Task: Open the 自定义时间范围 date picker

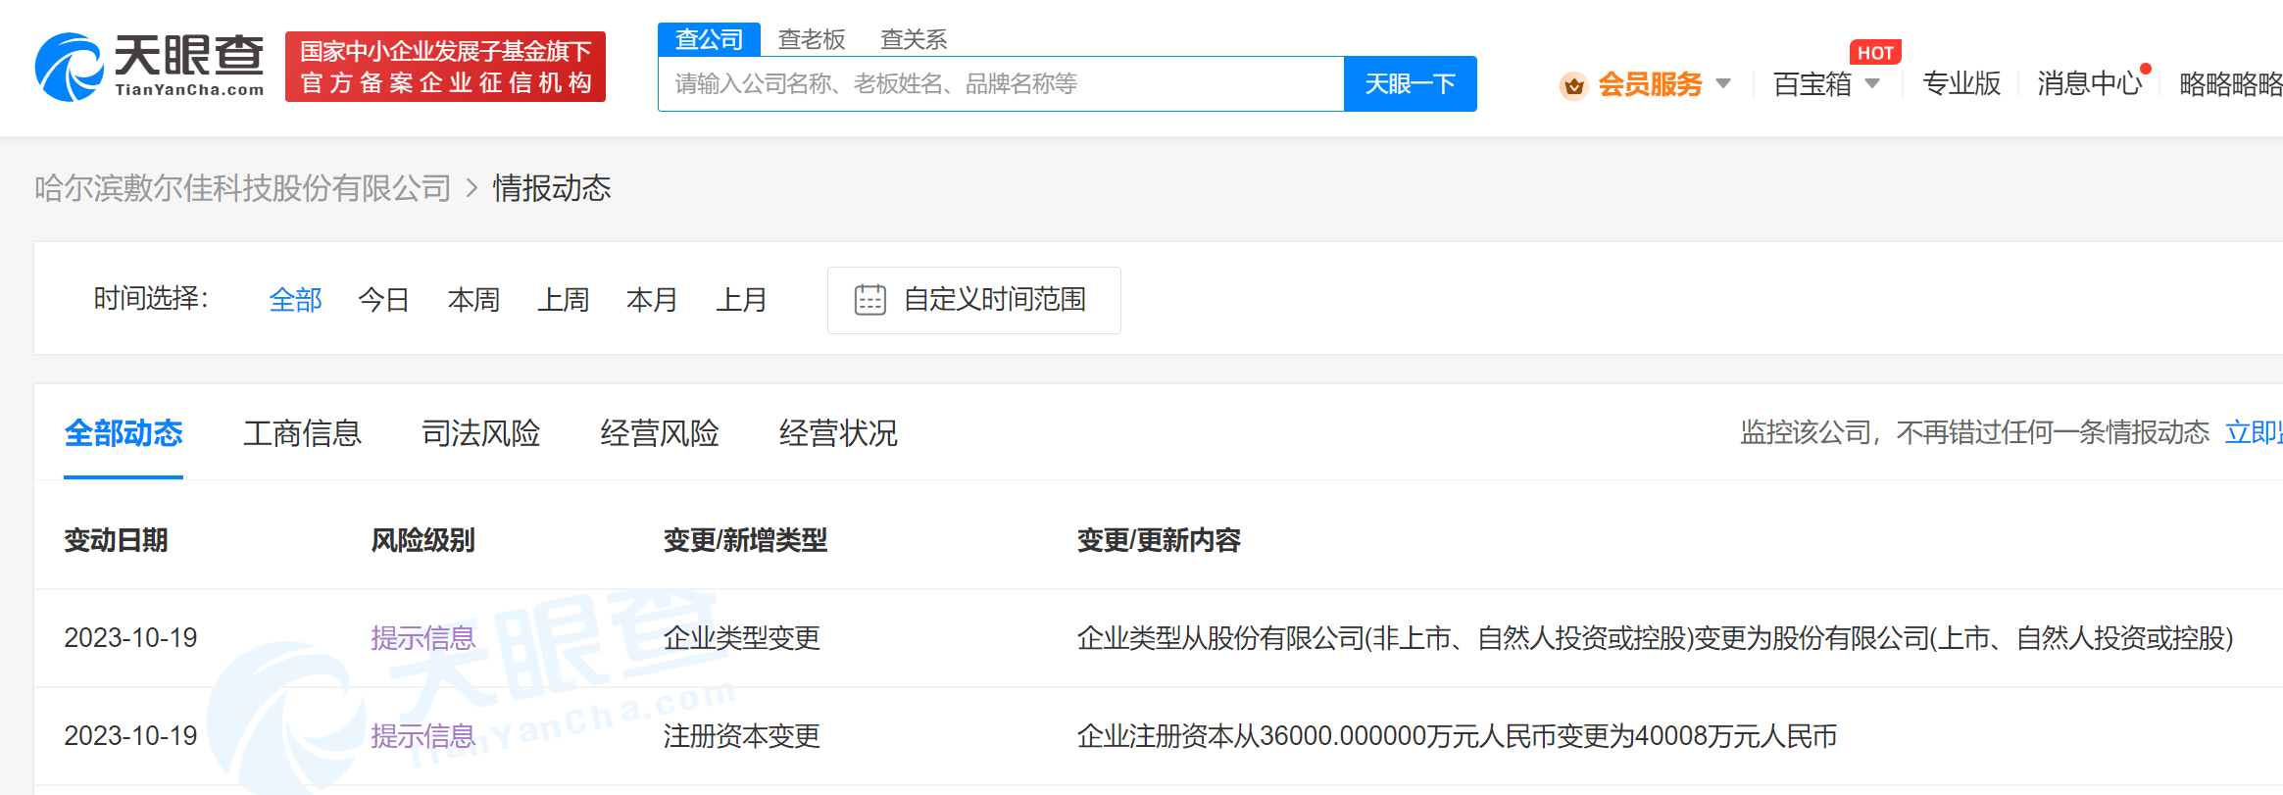Action: pyautogui.click(x=993, y=300)
